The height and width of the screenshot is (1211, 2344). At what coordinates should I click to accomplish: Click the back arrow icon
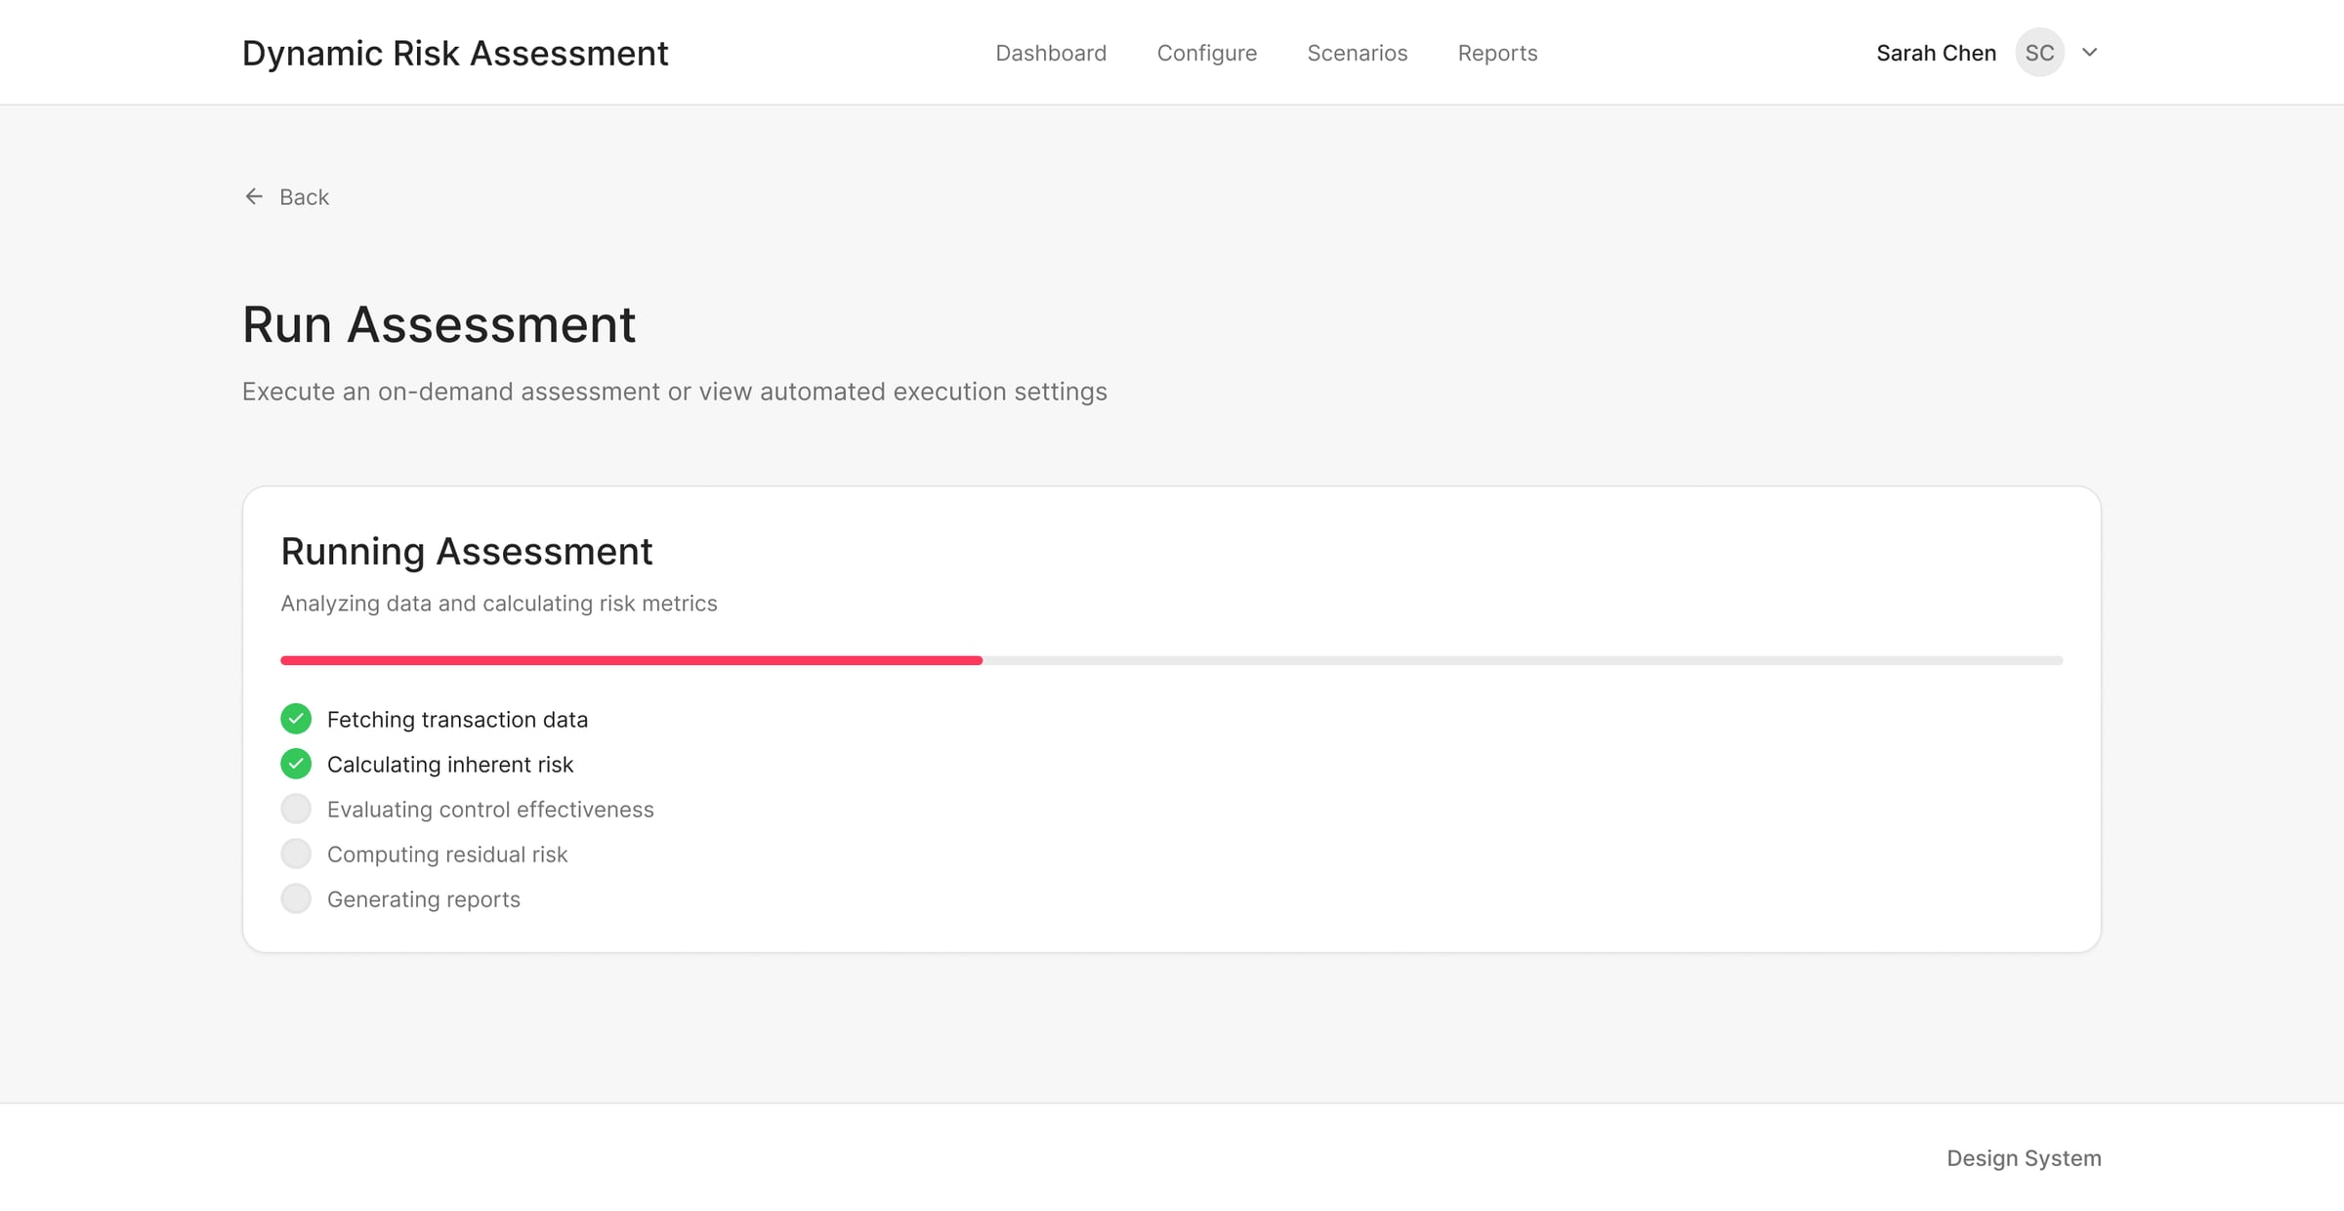254,196
